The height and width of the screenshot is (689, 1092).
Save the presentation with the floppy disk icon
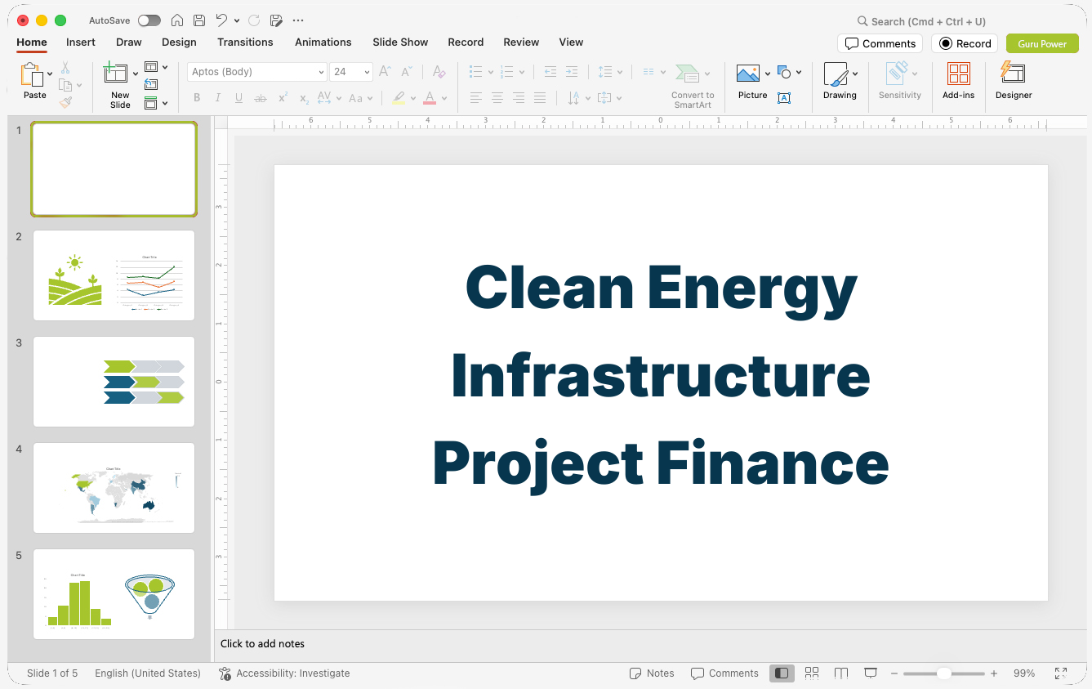[x=199, y=20]
